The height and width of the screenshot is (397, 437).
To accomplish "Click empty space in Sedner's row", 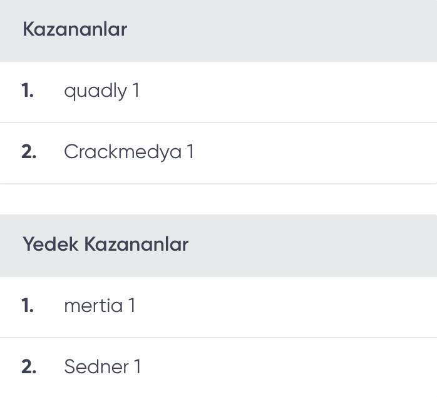I will [290, 368].
